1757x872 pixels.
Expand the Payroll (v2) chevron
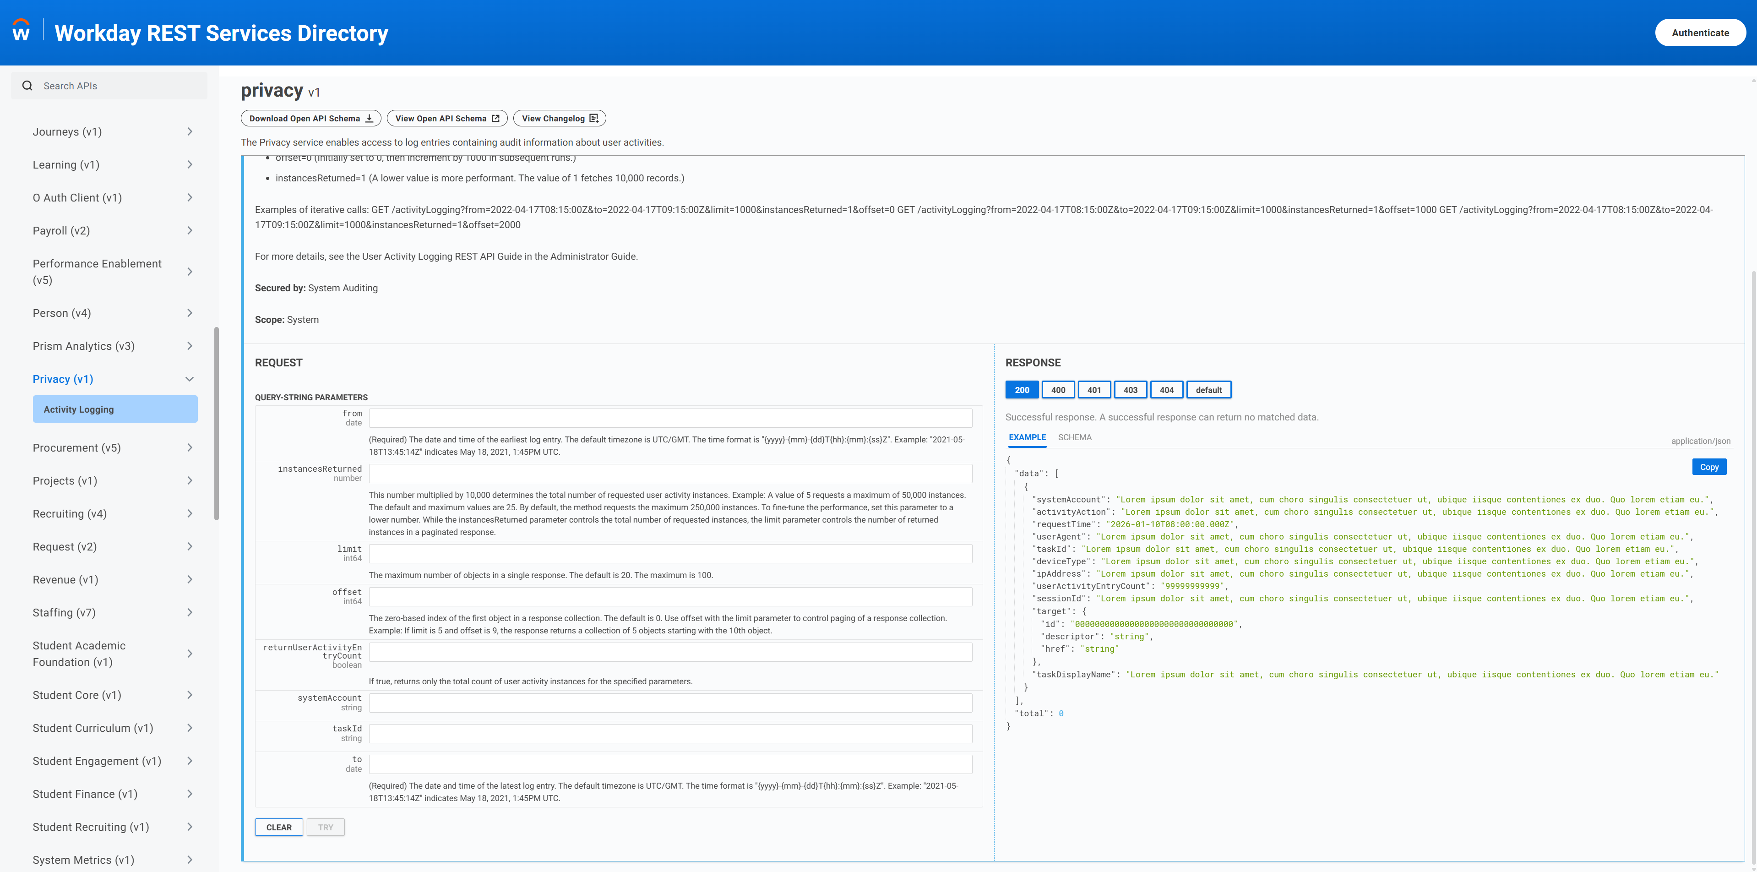coord(190,231)
